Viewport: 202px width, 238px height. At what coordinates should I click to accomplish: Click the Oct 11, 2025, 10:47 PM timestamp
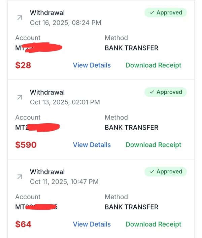pyautogui.click(x=64, y=182)
